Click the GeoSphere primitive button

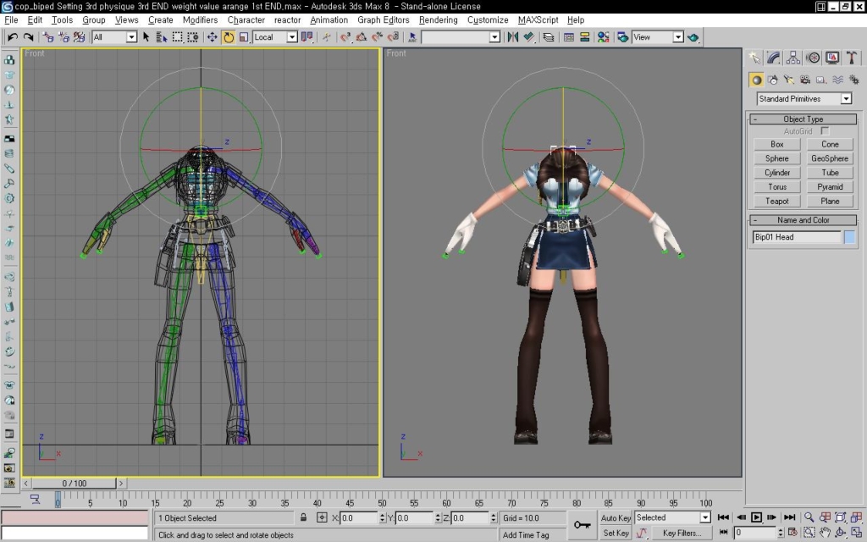pos(830,158)
